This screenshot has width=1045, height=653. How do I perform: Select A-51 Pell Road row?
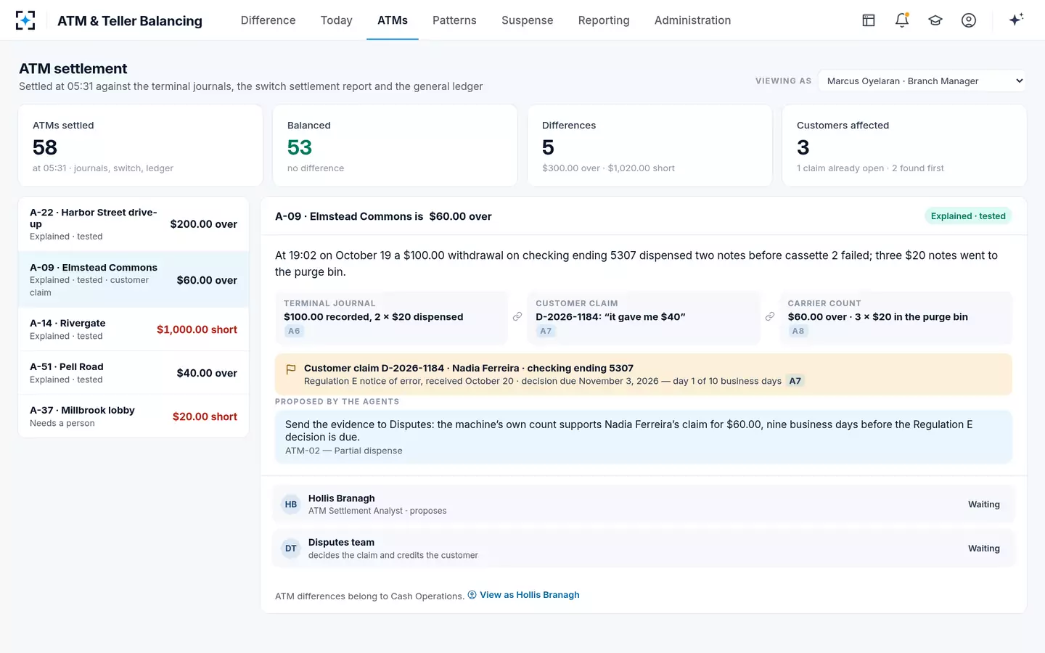(x=134, y=373)
